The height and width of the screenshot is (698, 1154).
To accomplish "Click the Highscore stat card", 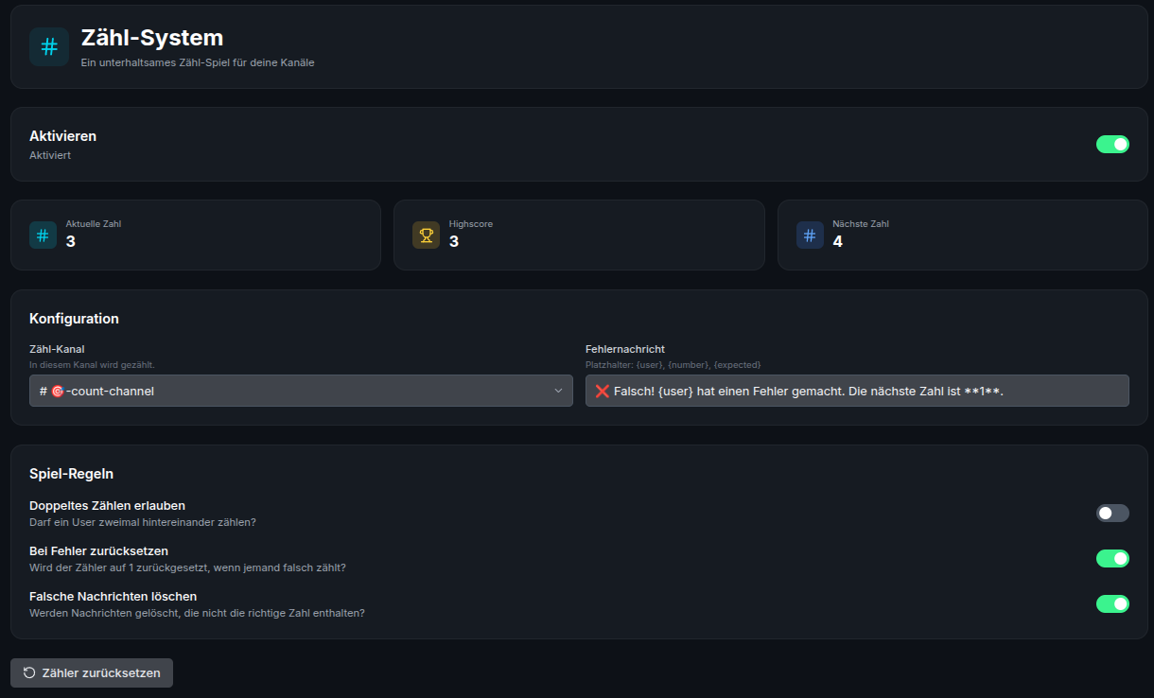I will 579,235.
